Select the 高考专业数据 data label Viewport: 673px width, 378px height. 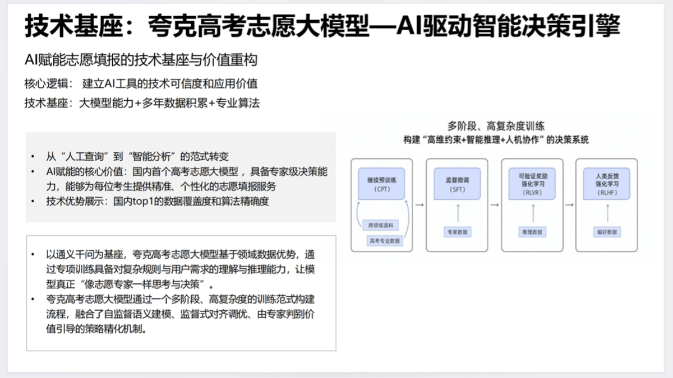coord(384,241)
